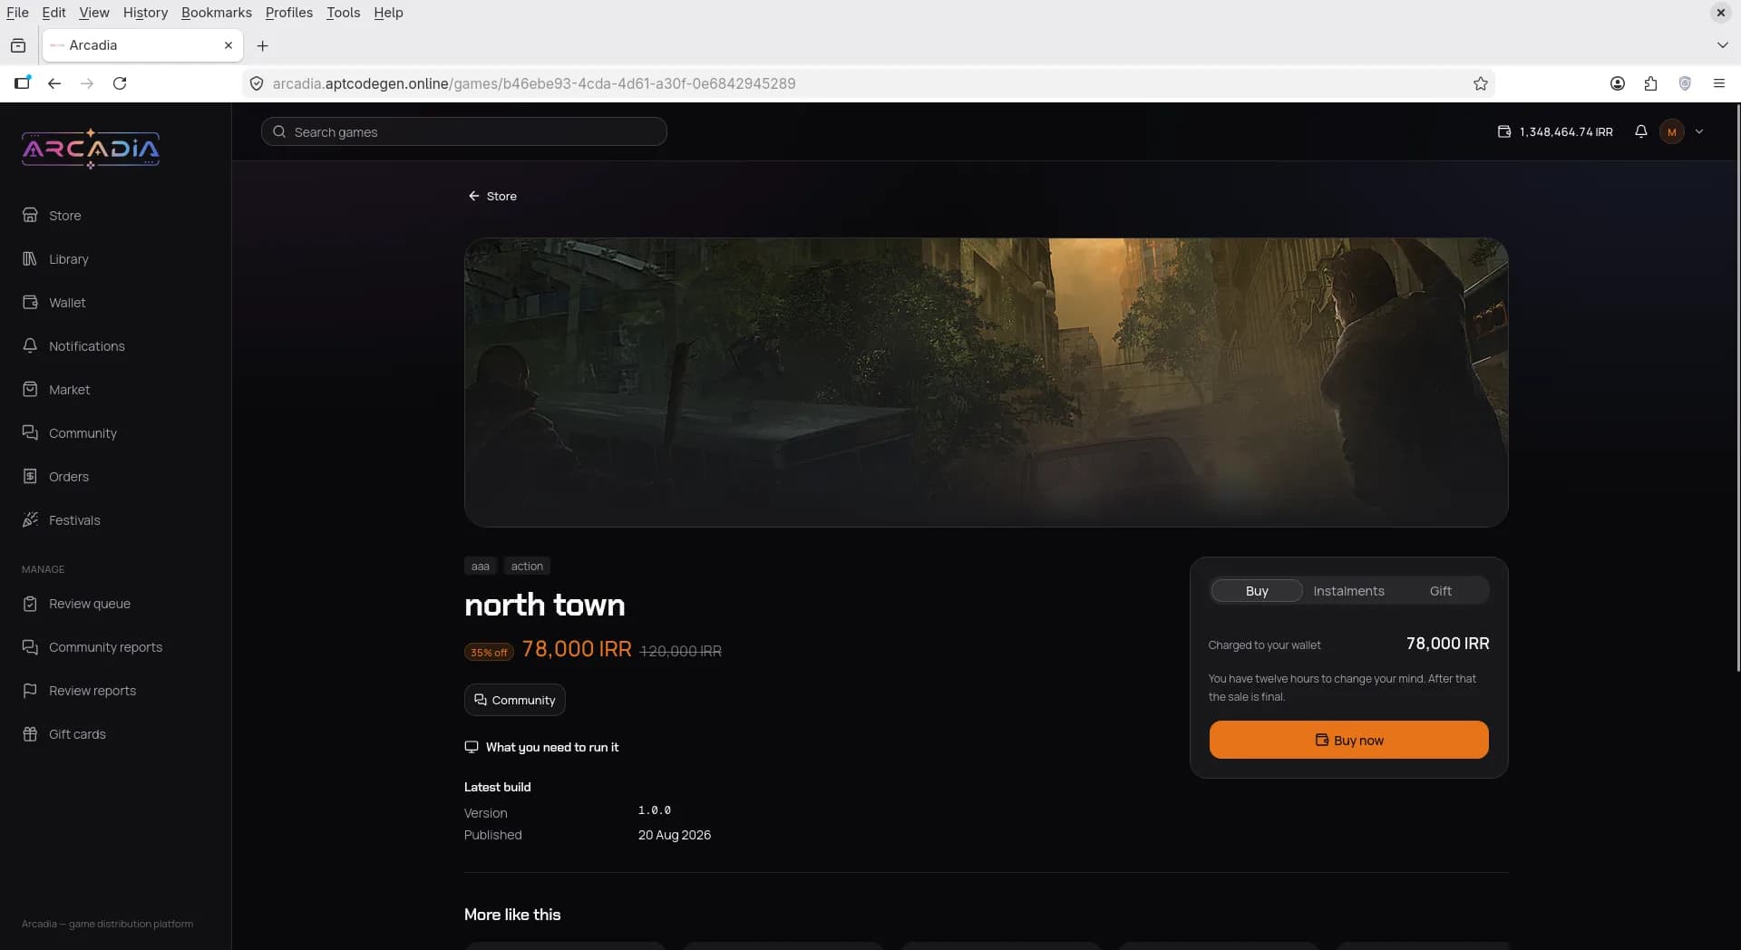Open the game's Community button
This screenshot has height=950, width=1741.
[515, 700]
